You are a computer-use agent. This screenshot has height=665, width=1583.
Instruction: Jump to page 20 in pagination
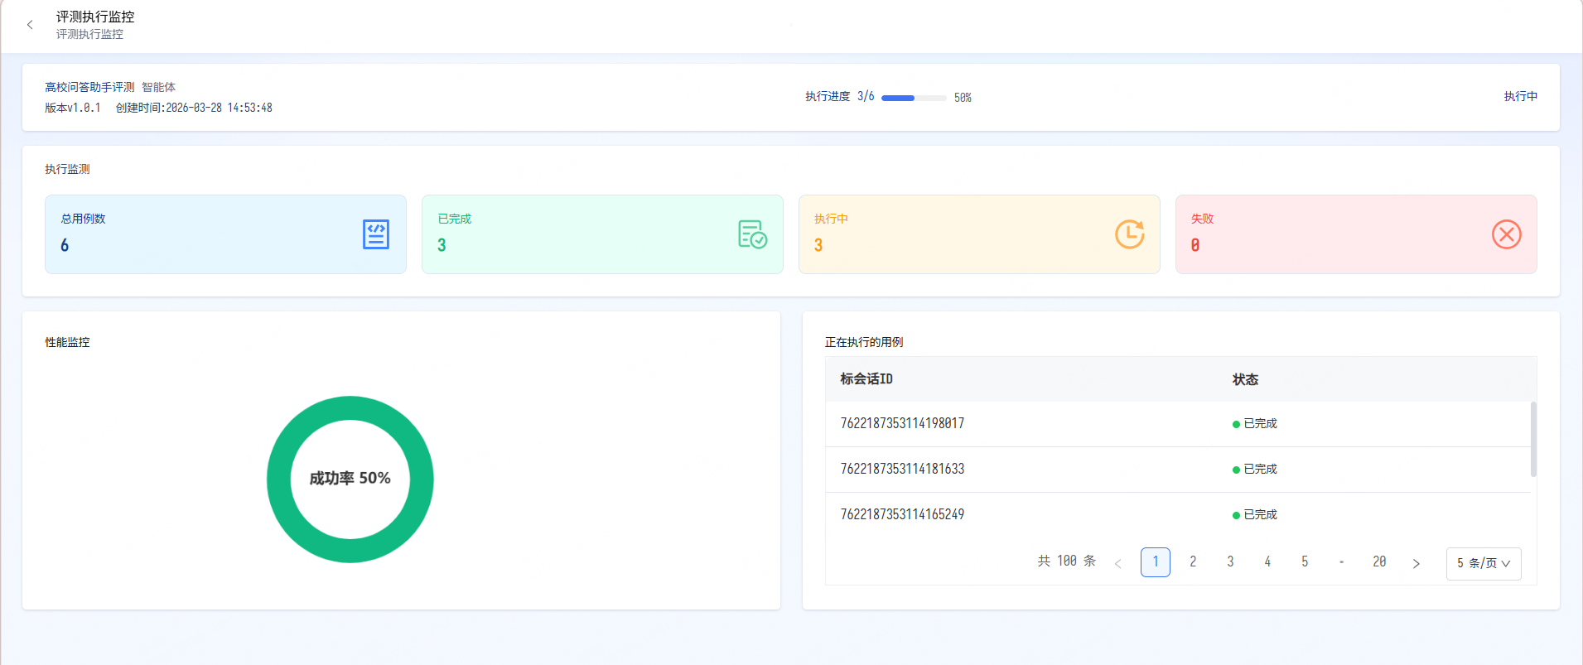1379,562
